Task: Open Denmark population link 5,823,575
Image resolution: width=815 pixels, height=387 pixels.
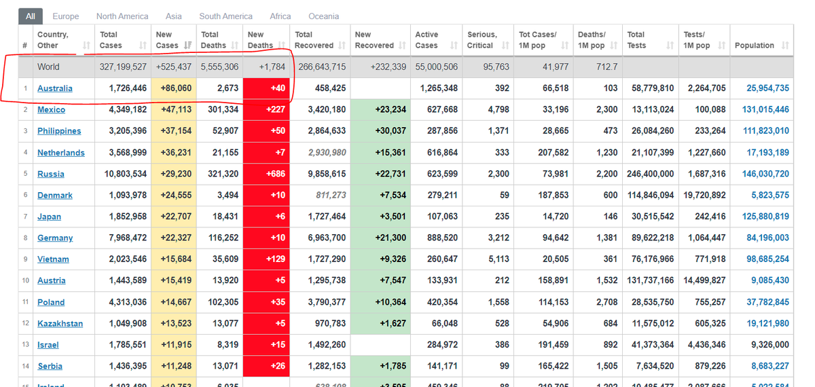Action: pyautogui.click(x=770, y=195)
